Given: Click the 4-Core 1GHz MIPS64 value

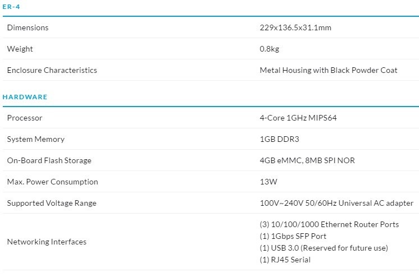Looking at the screenshot, I should [x=298, y=118].
